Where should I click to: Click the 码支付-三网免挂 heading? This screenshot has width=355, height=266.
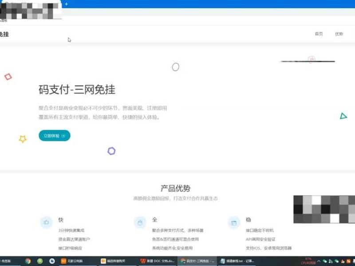[77, 90]
